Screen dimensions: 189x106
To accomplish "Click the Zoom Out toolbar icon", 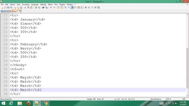I will click(54, 8).
